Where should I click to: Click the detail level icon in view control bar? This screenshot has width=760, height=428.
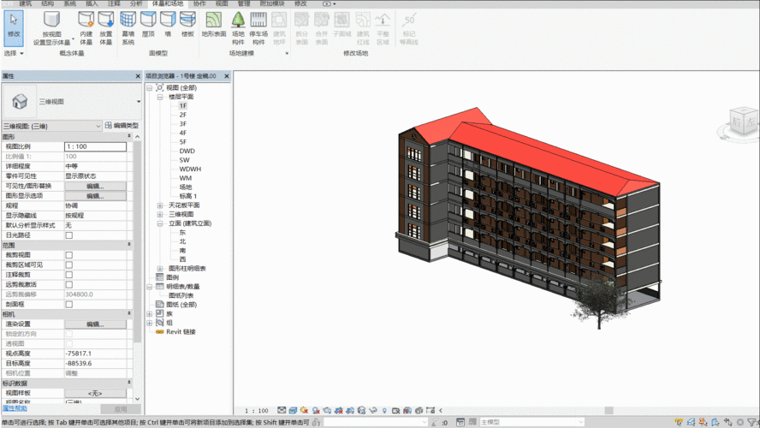(x=282, y=410)
